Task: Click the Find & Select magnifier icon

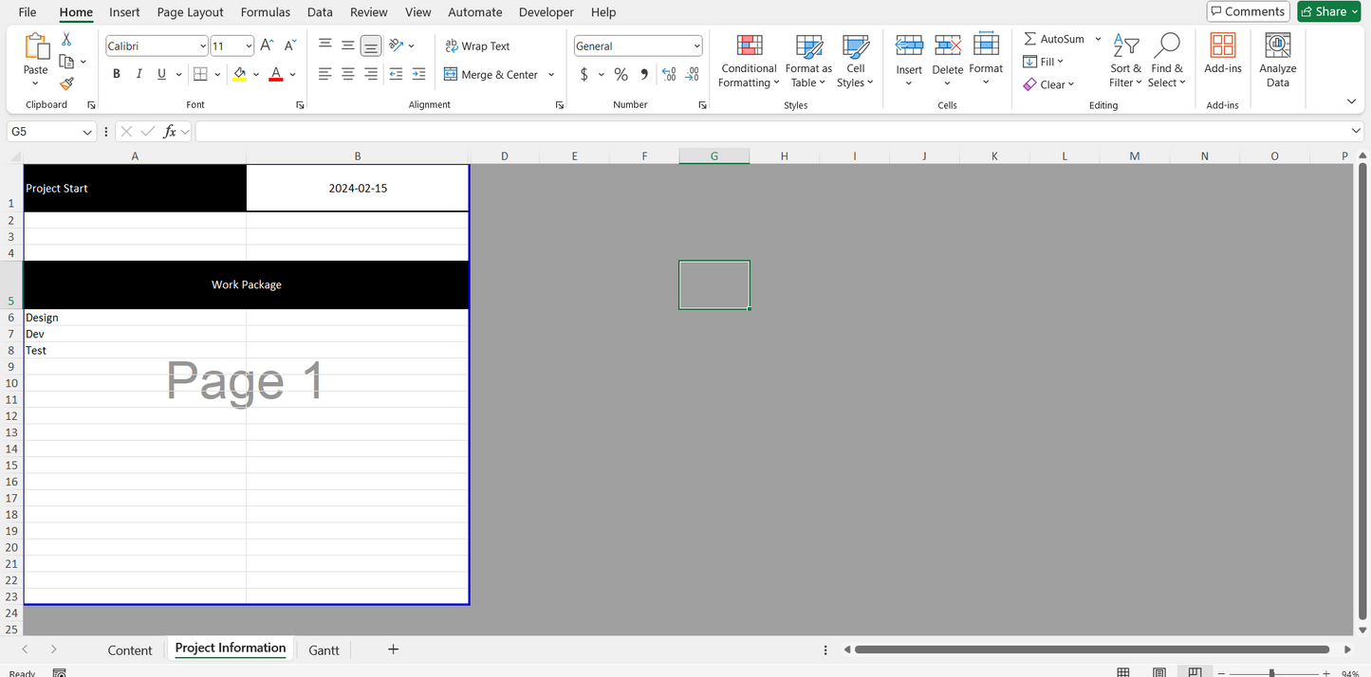Action: 1166,46
